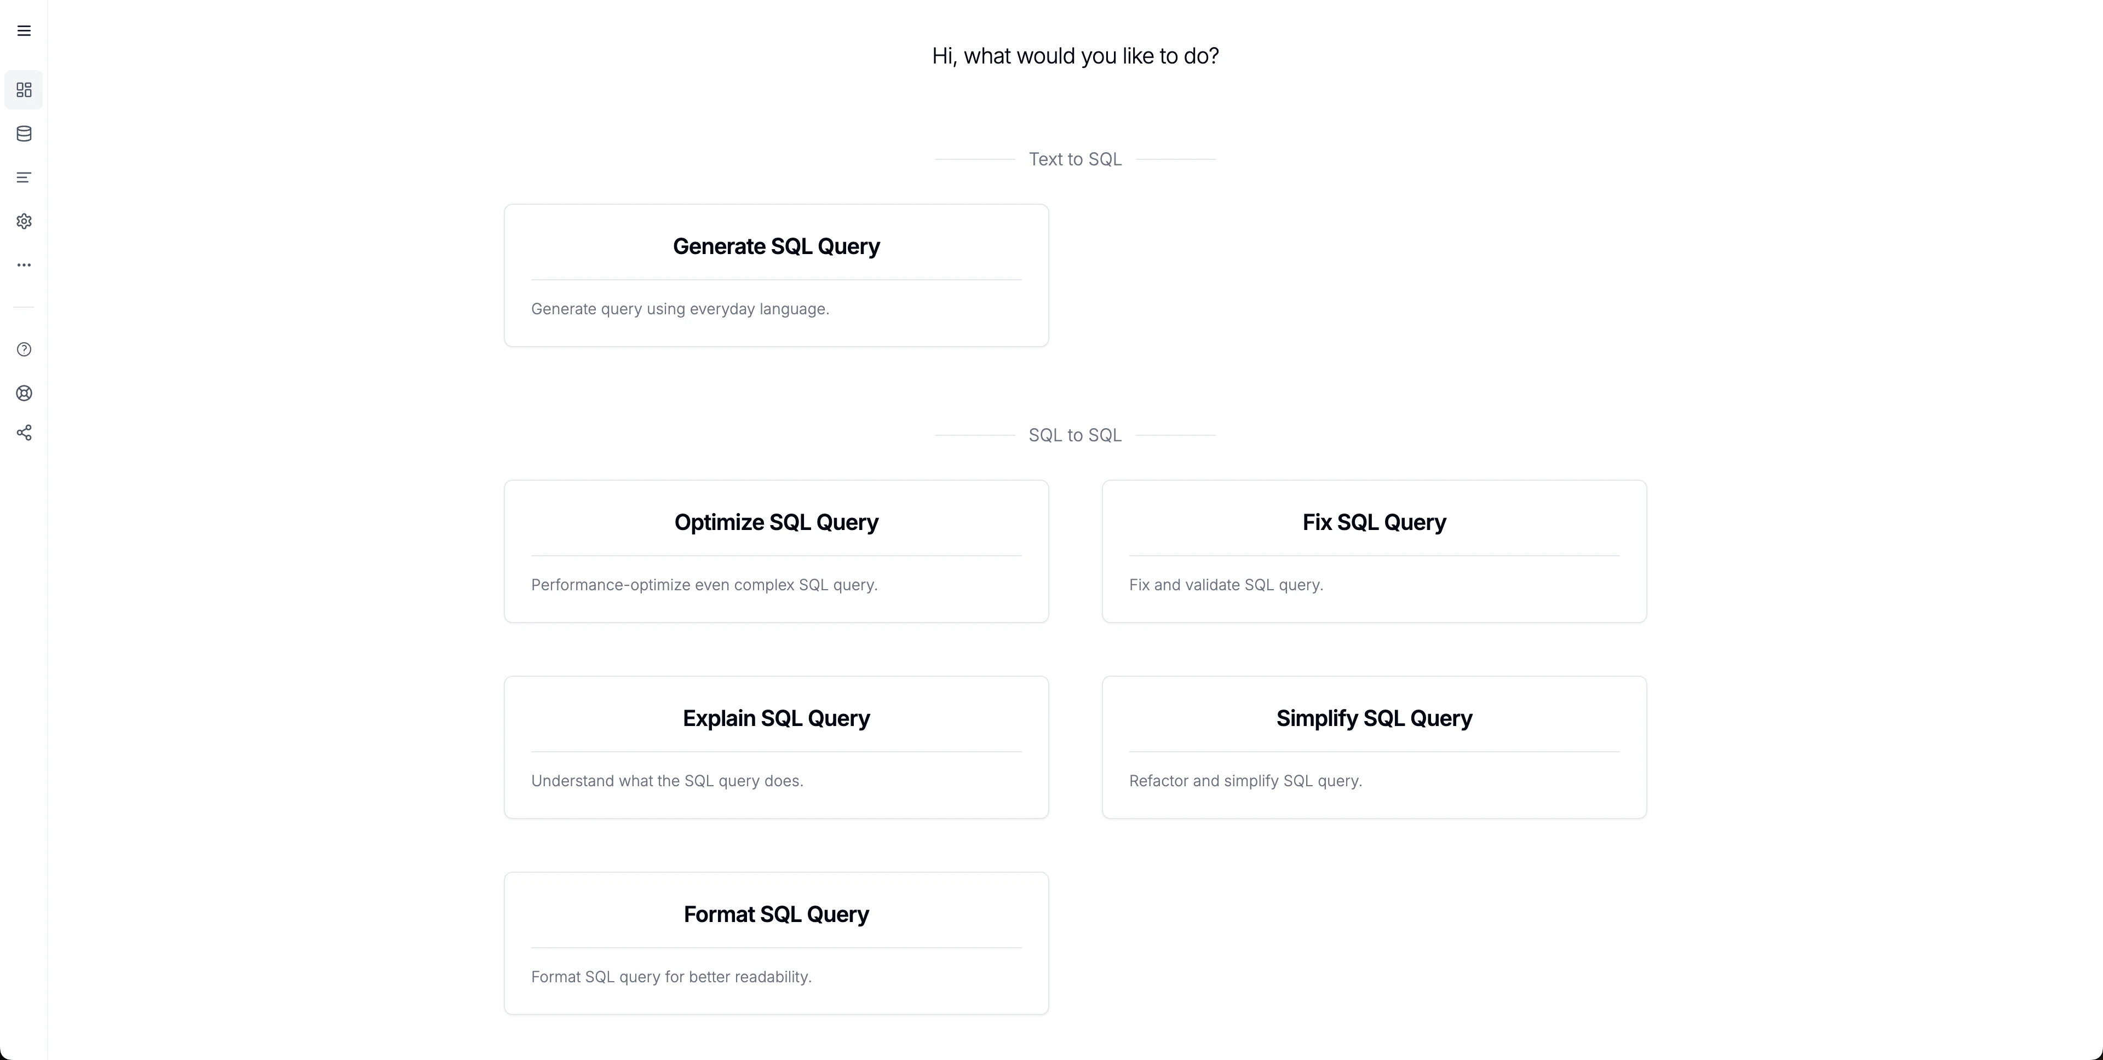Open the three-dots more menu

point(24,265)
